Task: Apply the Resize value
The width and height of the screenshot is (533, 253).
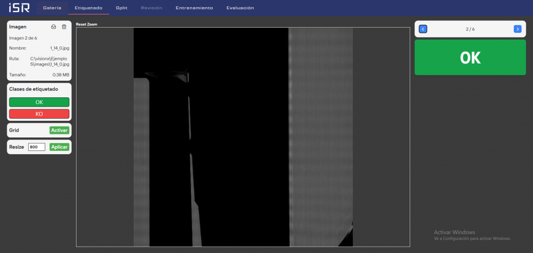Action: 59,147
